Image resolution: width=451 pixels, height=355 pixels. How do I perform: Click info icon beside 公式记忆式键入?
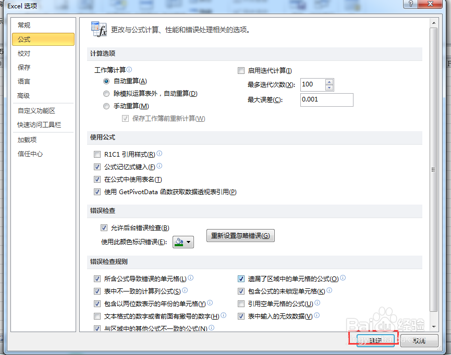pos(160,166)
